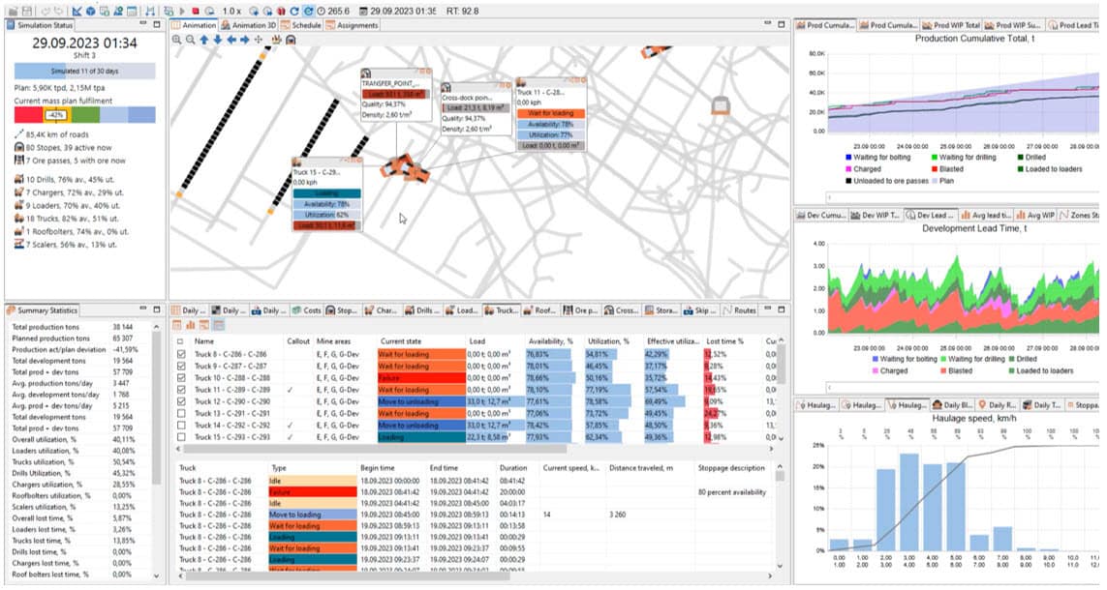Click the red stop simulation button
Viewport: 1107px width, 590px height.
[x=196, y=10]
